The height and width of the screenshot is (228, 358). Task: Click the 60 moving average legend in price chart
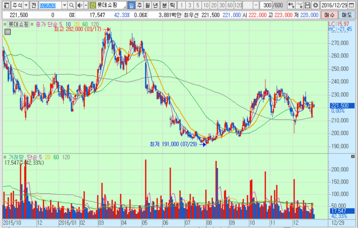(x=85, y=24)
